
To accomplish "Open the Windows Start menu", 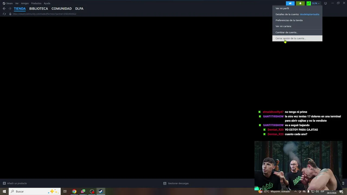I will [4, 191].
